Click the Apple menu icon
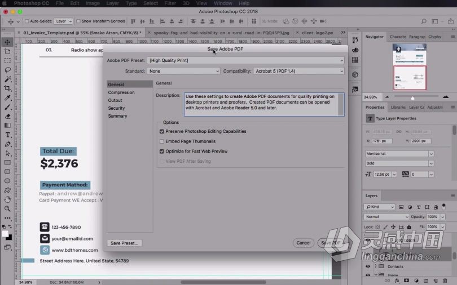The height and width of the screenshot is (285, 457). point(5,3)
